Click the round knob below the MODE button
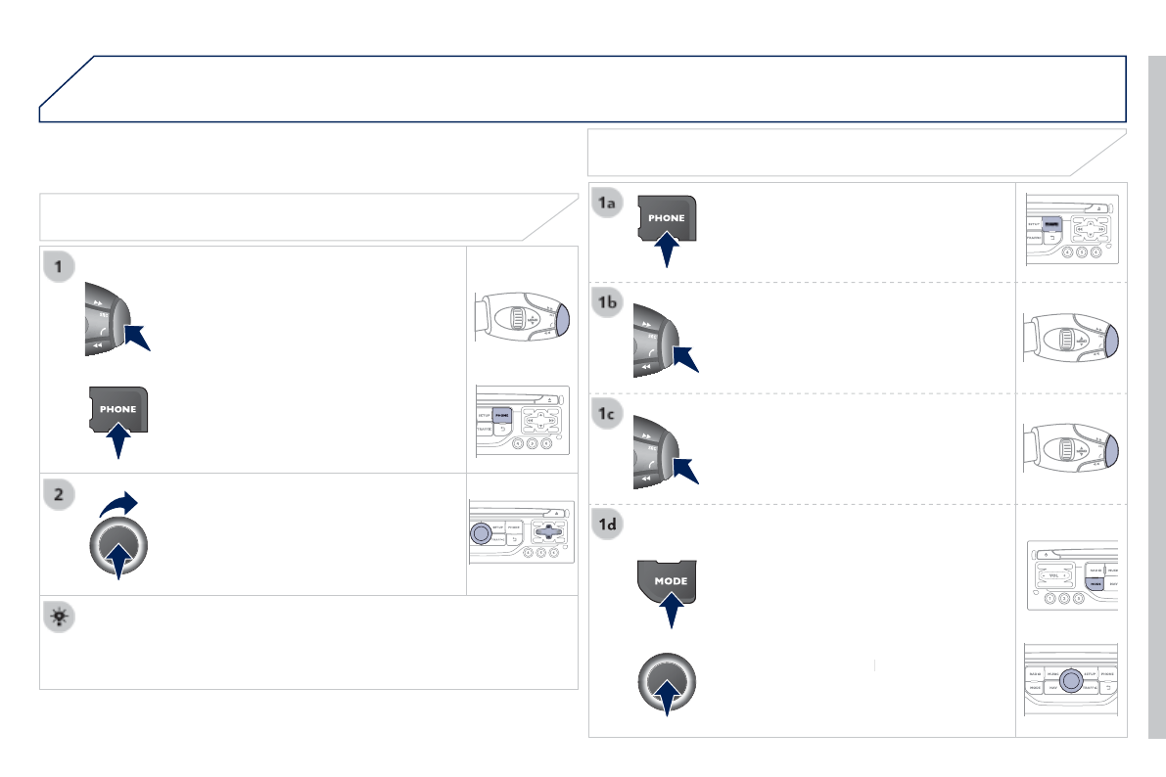Screen dimensions: 1166x777 (667, 682)
